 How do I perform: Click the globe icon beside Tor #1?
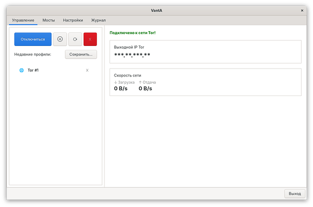pos(21,70)
